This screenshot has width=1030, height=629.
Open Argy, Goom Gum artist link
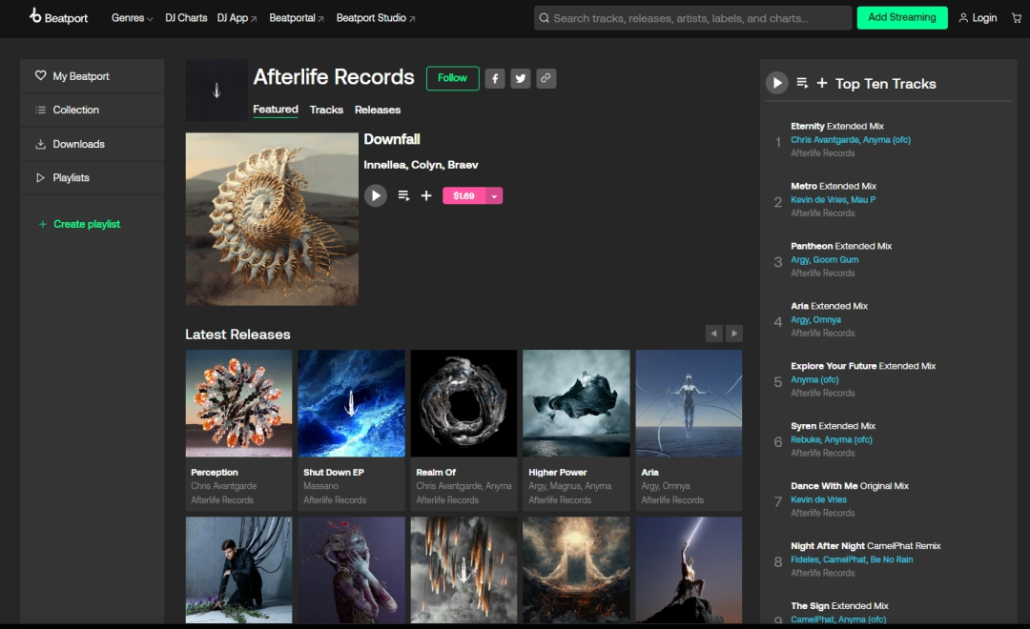pos(824,259)
